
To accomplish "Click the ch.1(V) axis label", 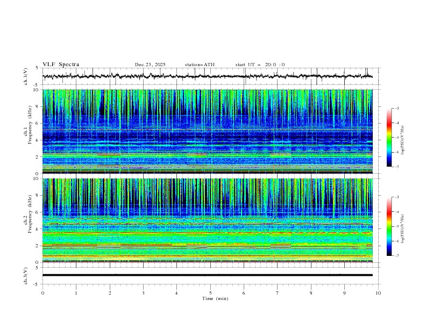I will pyautogui.click(x=26, y=76).
